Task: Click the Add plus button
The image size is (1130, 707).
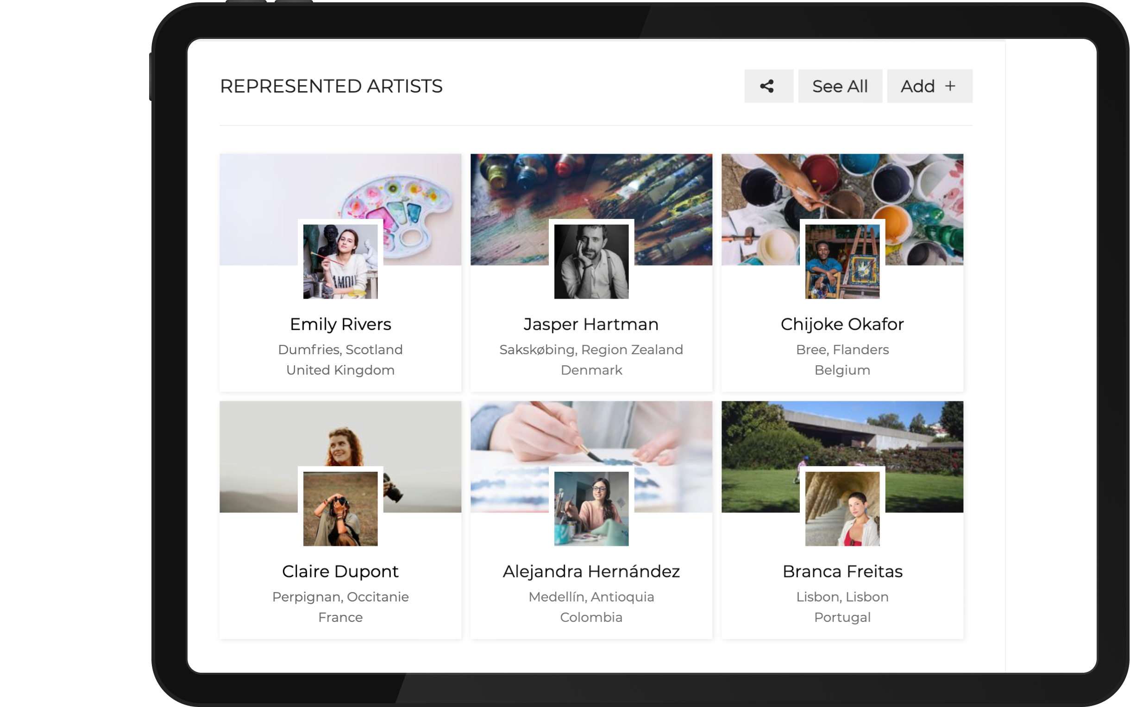Action: [x=930, y=86]
